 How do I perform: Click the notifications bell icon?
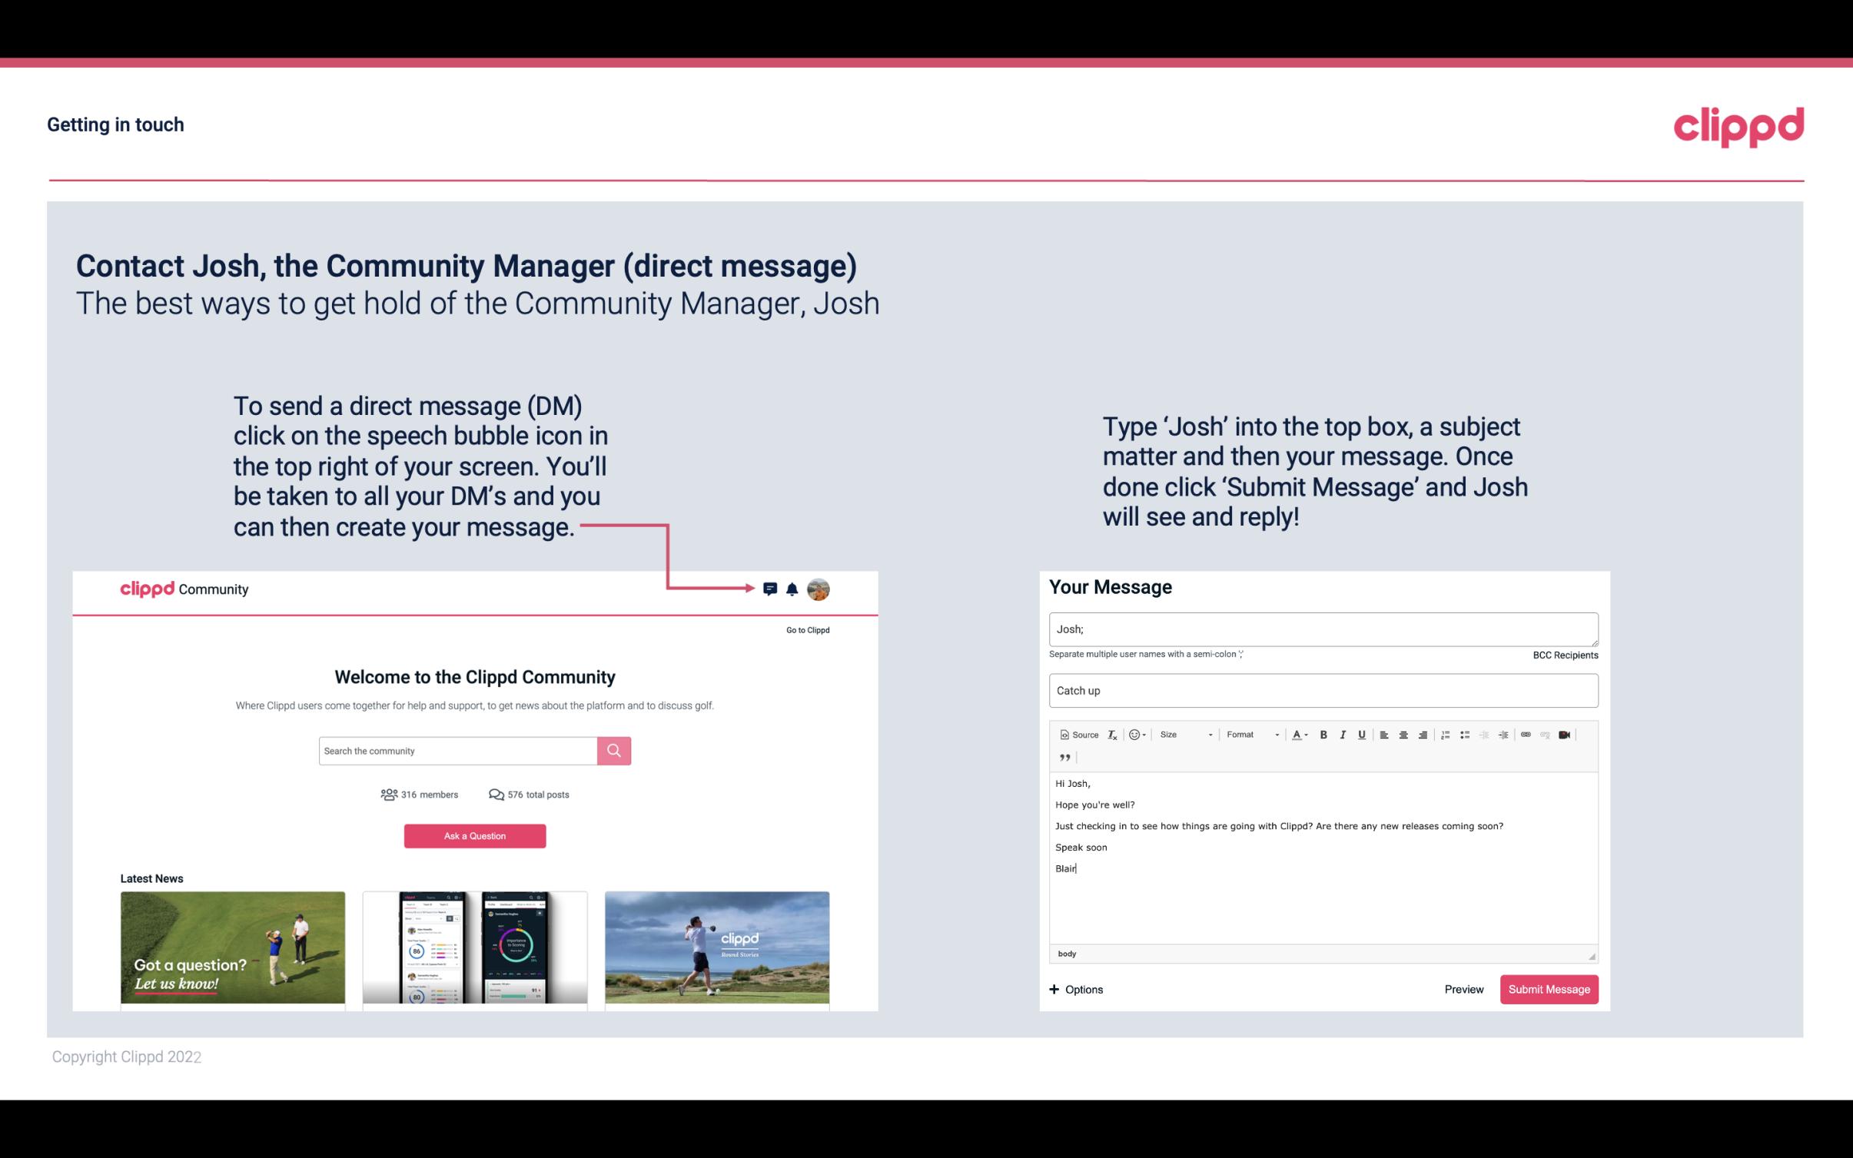click(x=792, y=589)
